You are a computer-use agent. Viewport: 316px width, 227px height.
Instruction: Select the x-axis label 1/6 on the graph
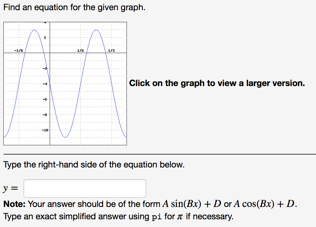point(80,50)
